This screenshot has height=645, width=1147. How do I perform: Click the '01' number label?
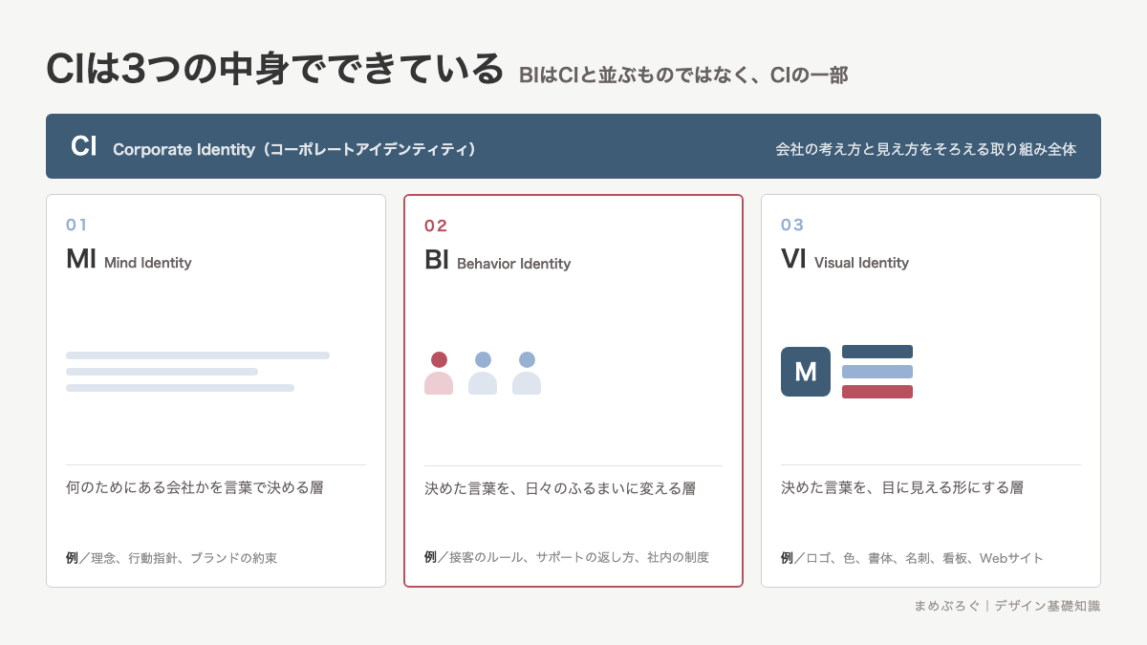tap(76, 225)
